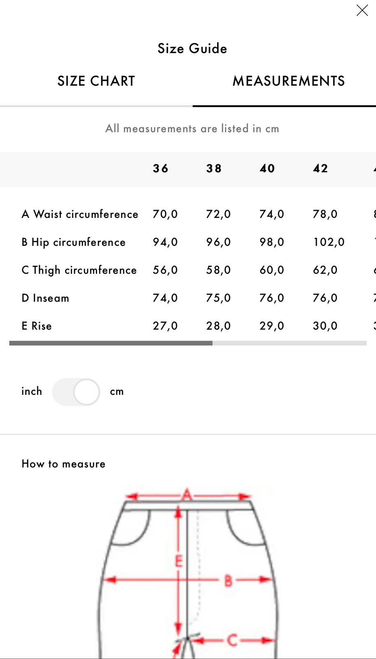Select size 38 column header
376x659 pixels.
point(214,168)
